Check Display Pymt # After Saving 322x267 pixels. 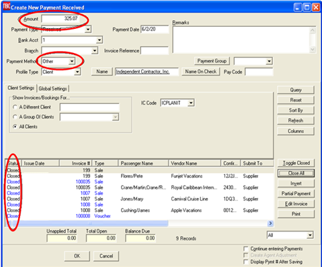click(246, 262)
